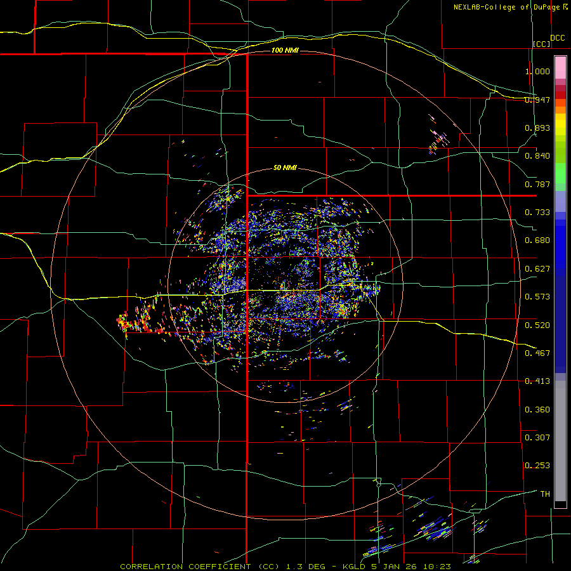Pick the pink segment of the color bar
The image size is (571, 571).
point(560,68)
